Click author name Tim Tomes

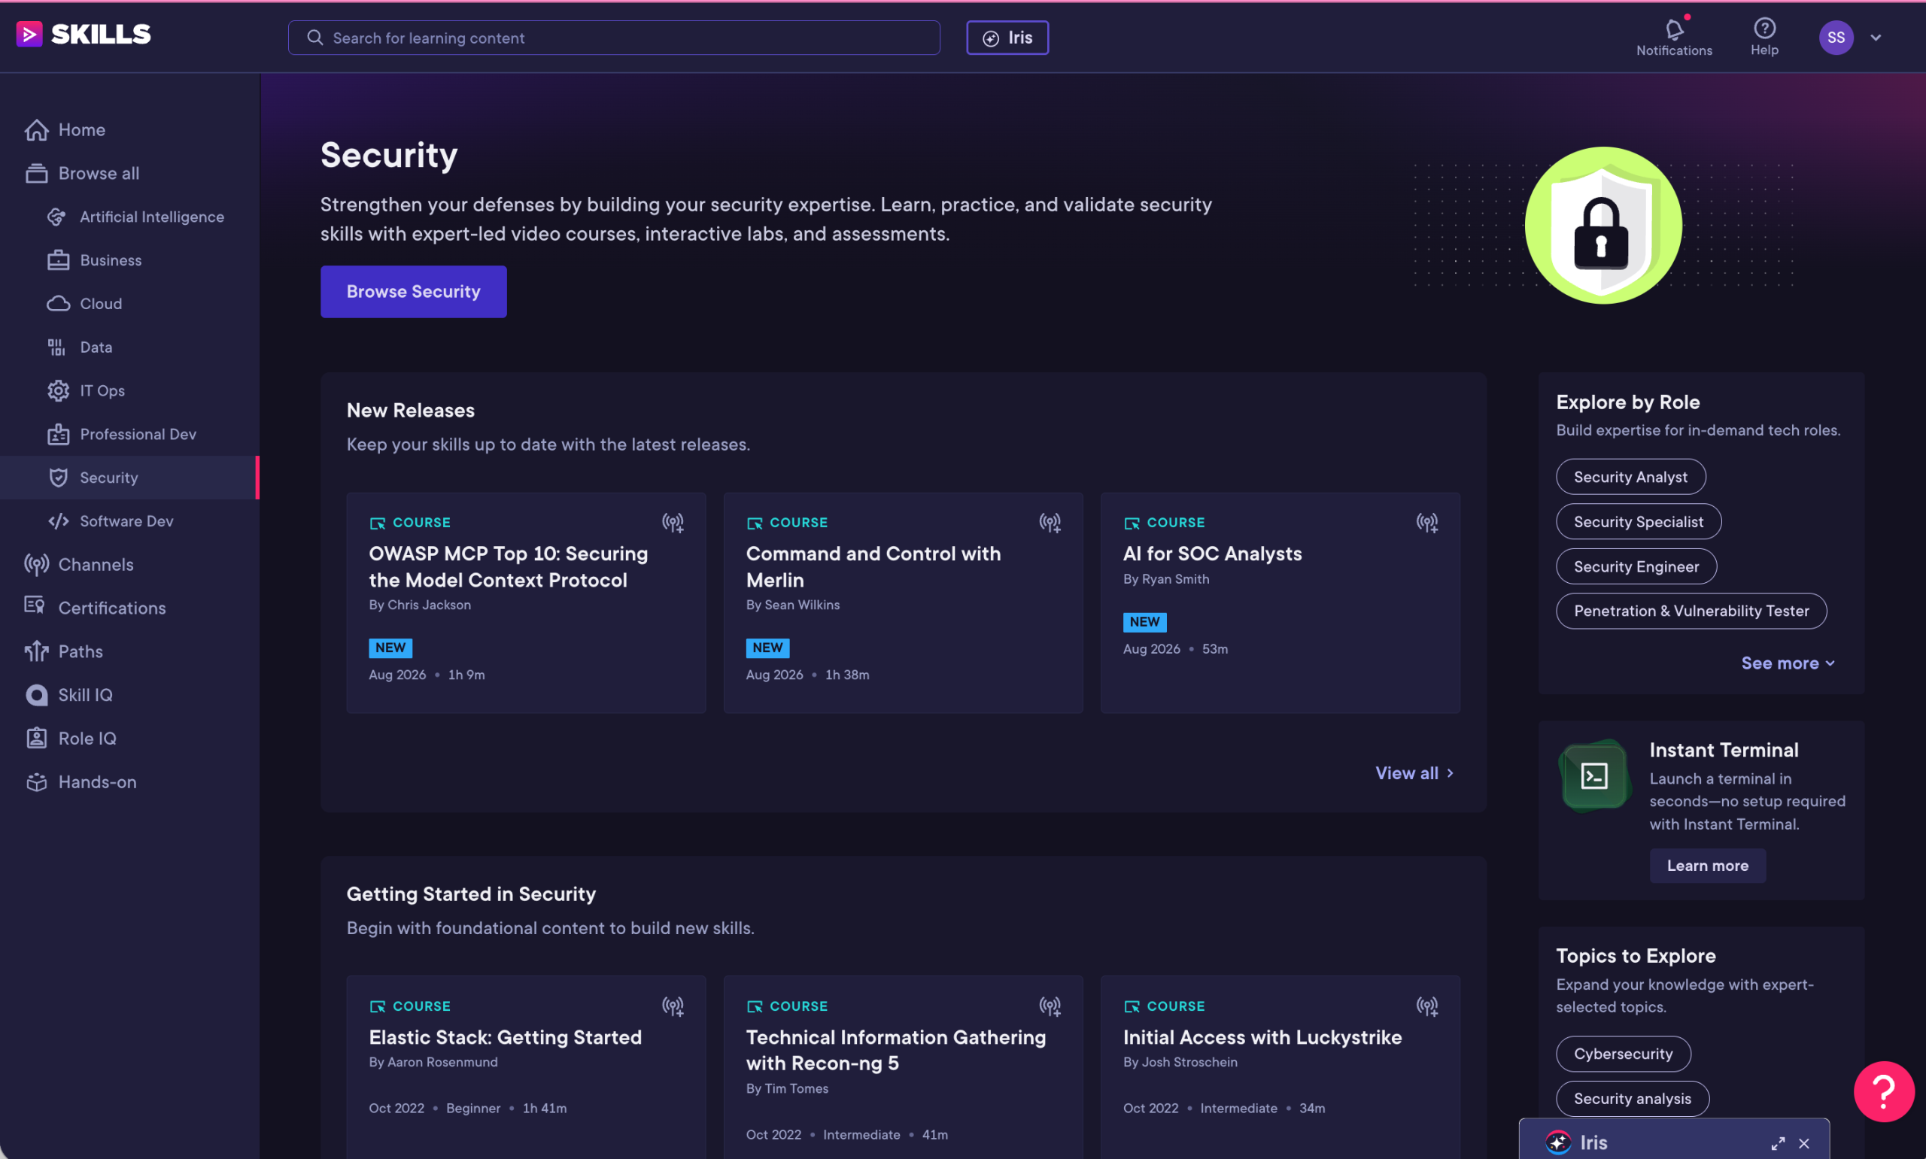[x=796, y=1088]
